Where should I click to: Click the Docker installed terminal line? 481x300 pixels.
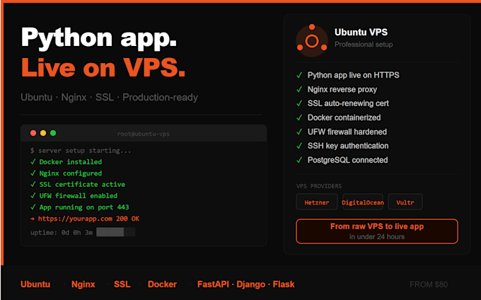pos(71,161)
